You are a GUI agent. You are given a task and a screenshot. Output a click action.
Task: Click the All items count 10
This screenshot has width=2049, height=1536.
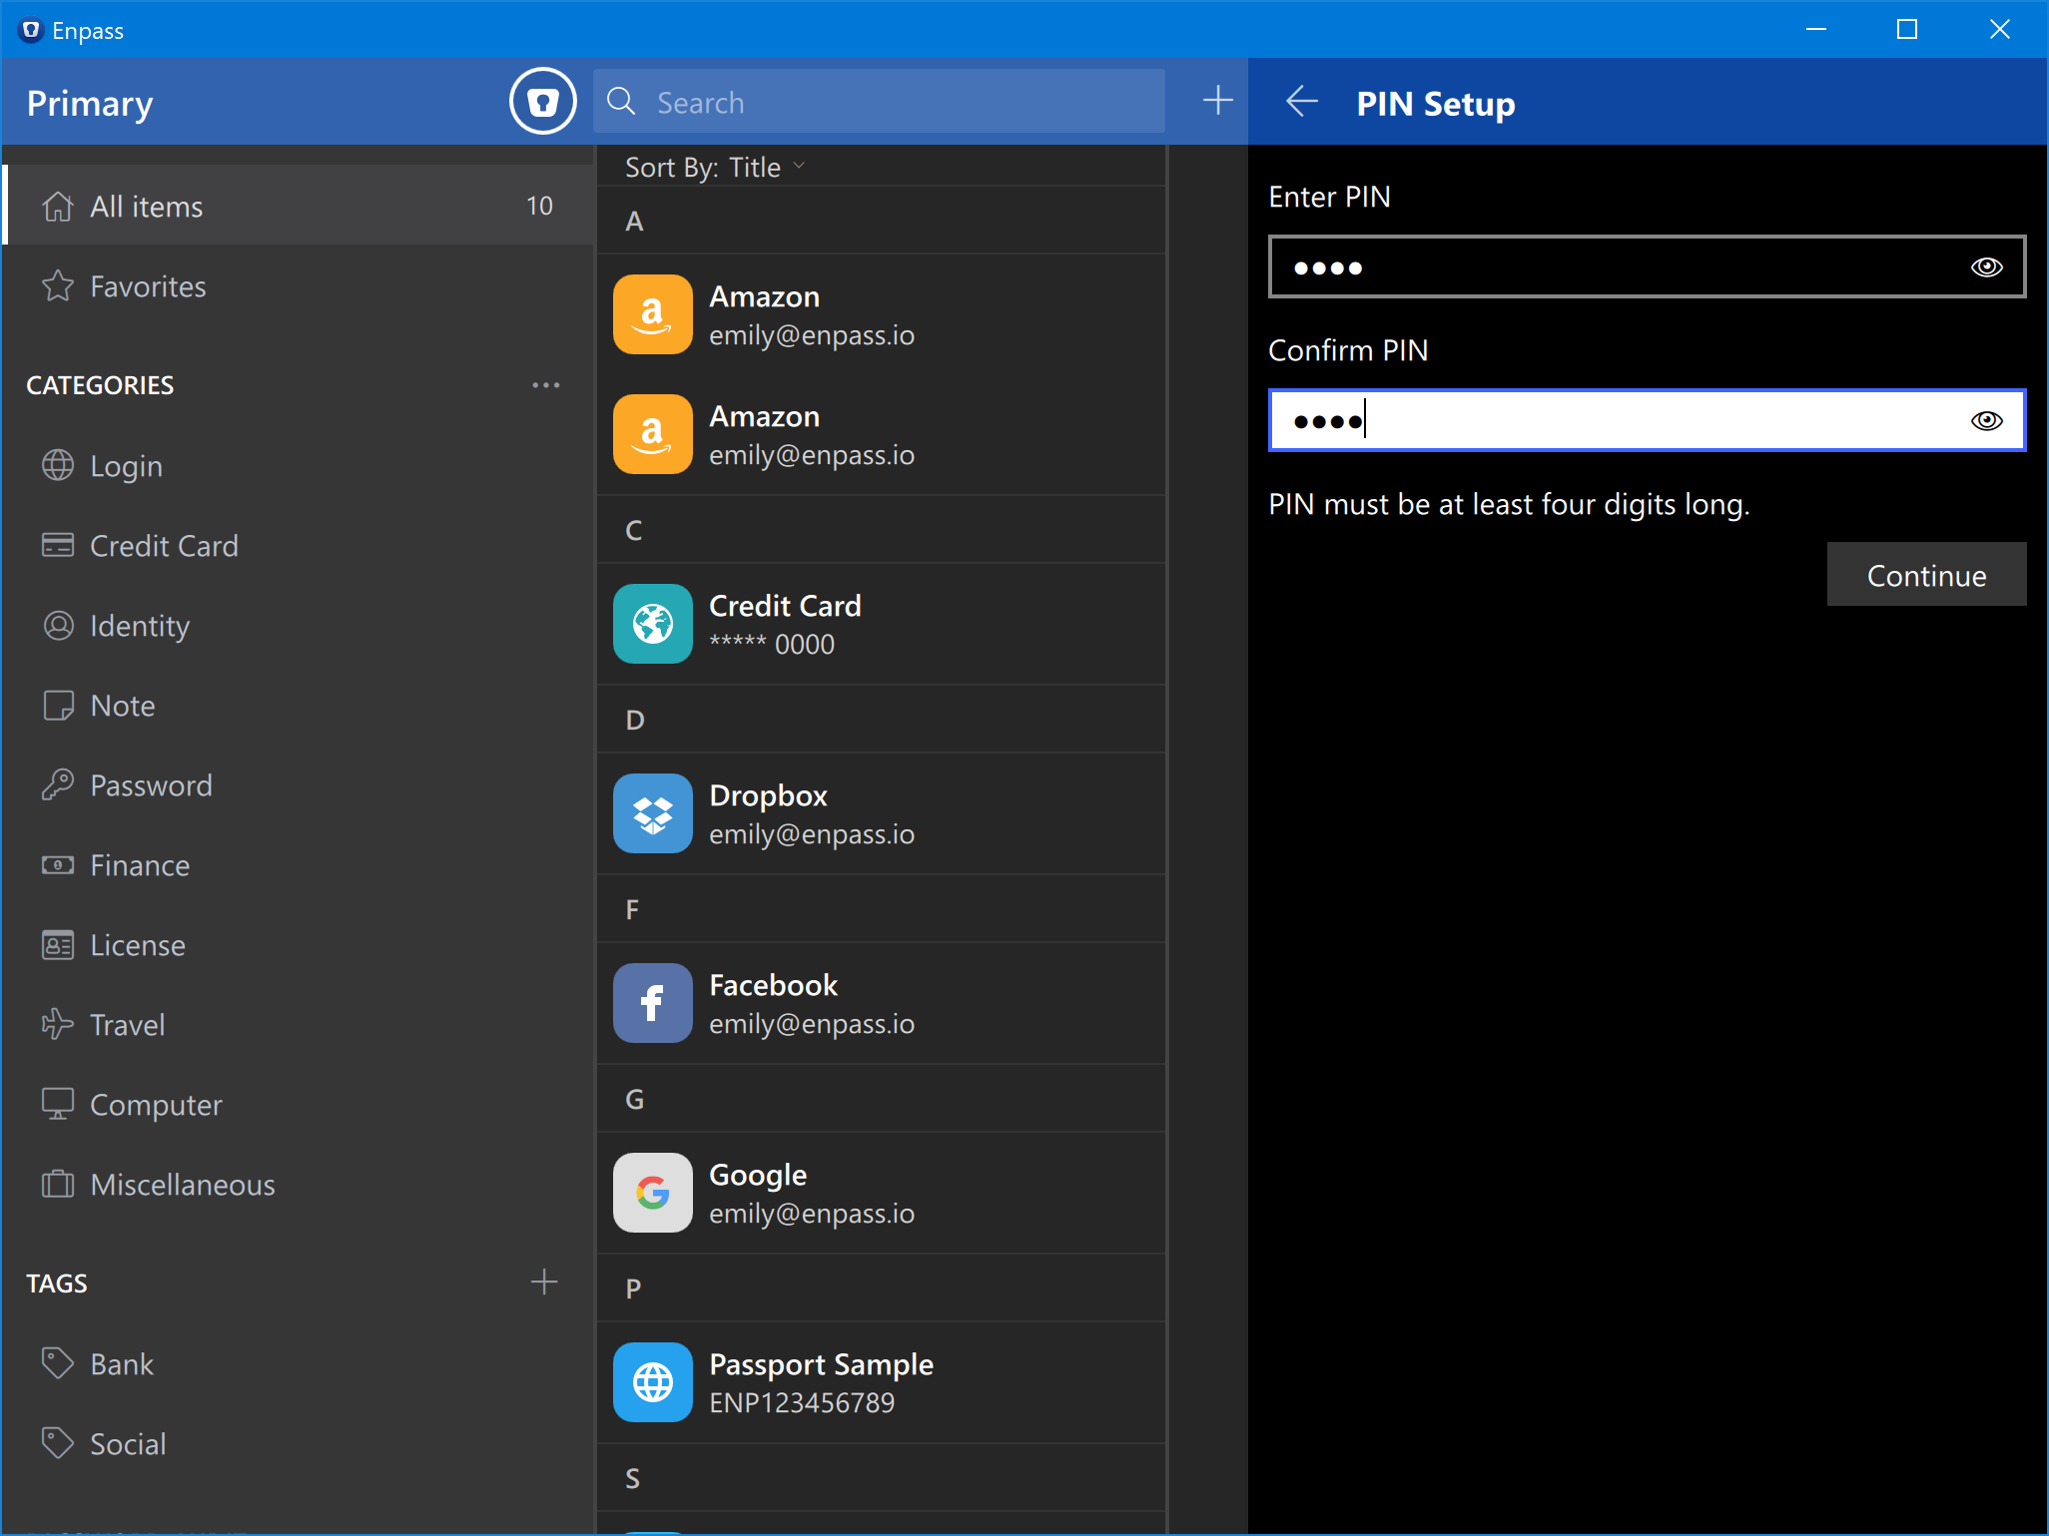539,206
